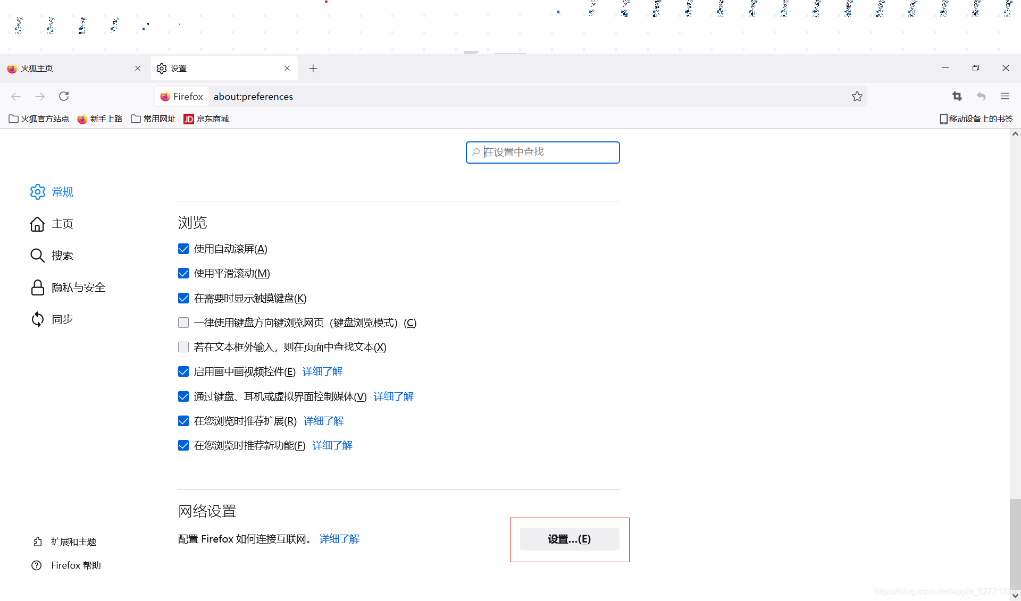The height and width of the screenshot is (601, 1021).
Task: Click the 设置...(E) network button
Action: 570,539
